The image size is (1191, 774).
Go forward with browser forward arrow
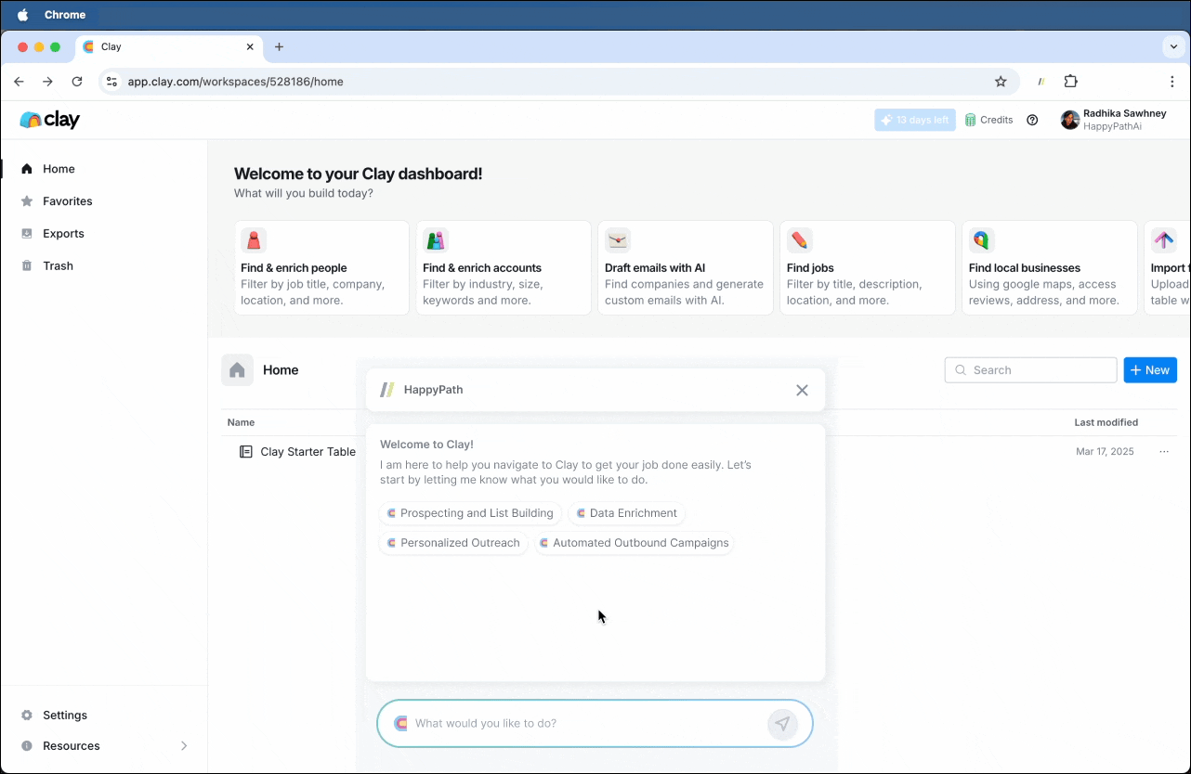point(48,82)
